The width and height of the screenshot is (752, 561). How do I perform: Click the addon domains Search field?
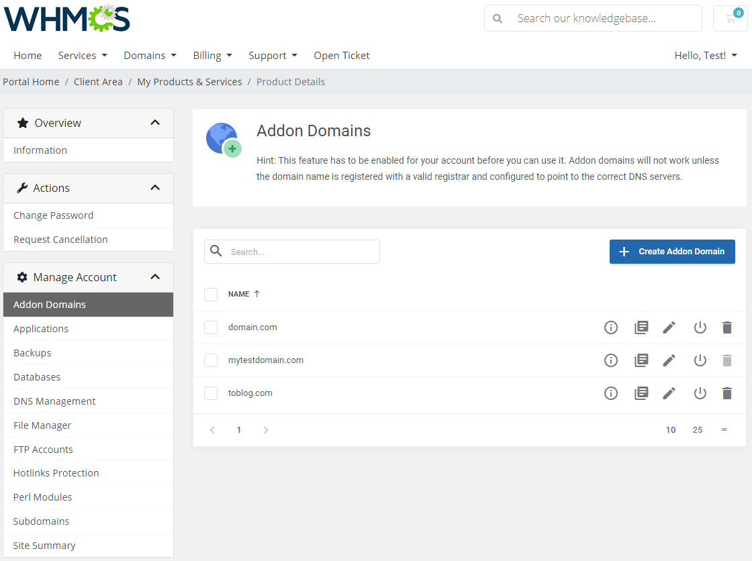click(x=292, y=252)
